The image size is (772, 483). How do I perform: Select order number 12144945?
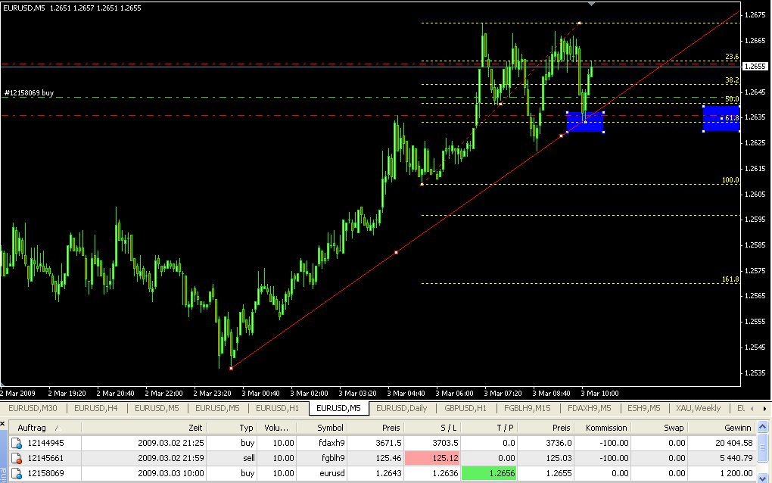tap(45, 443)
